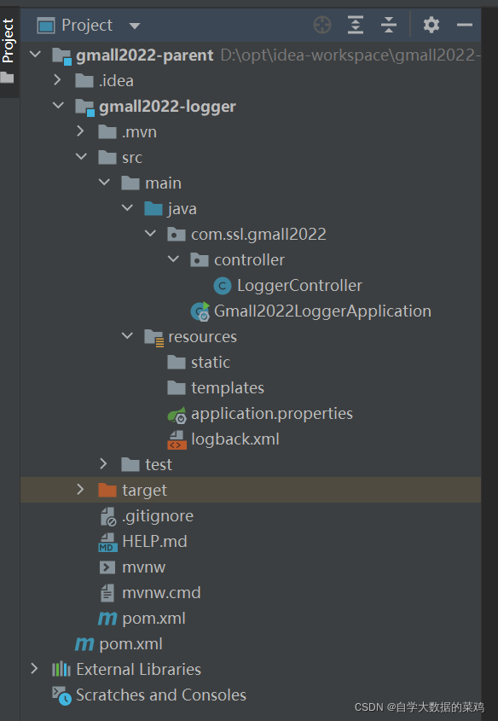Select the HELP.md file name
Image resolution: width=498 pixels, height=721 pixels.
[x=155, y=542]
